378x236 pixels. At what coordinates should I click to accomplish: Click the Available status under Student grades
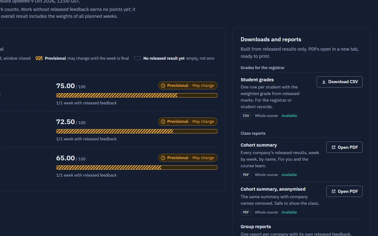[x=289, y=116]
